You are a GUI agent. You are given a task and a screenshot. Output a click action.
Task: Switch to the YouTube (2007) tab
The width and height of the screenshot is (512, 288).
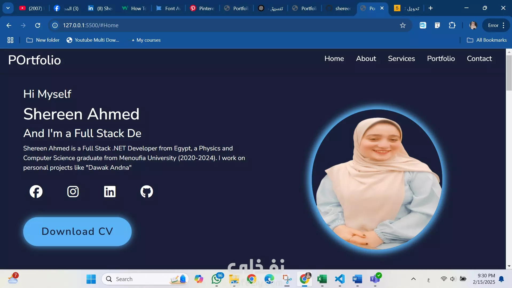31,8
